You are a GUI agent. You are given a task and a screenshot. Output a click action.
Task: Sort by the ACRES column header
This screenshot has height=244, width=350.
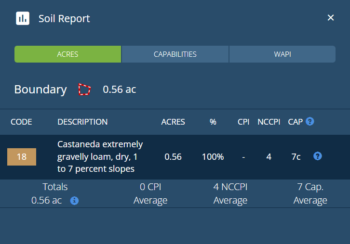point(173,122)
